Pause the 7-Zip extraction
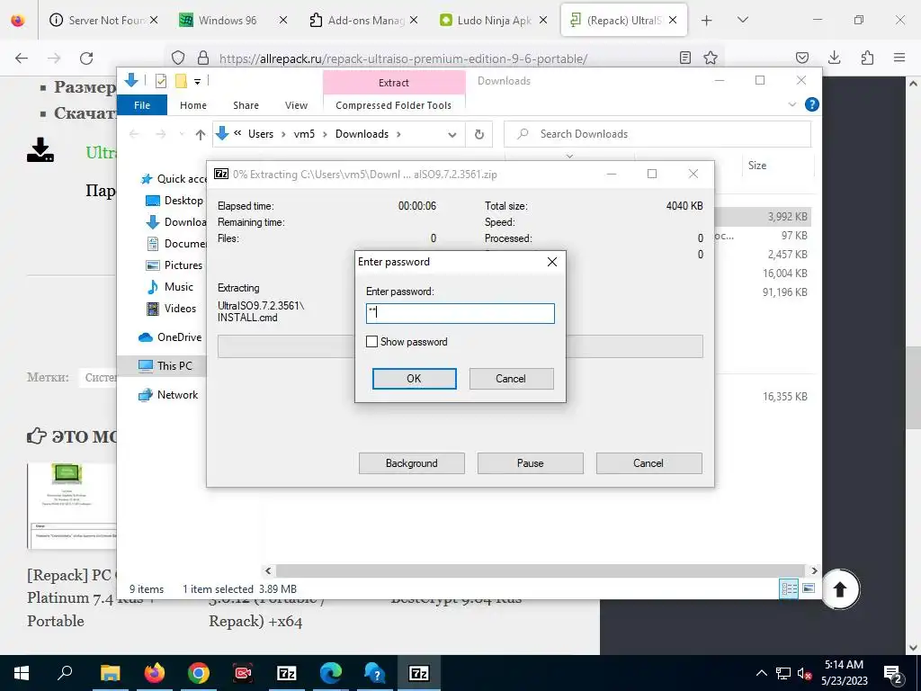Viewport: 921px width, 691px height. [531, 463]
